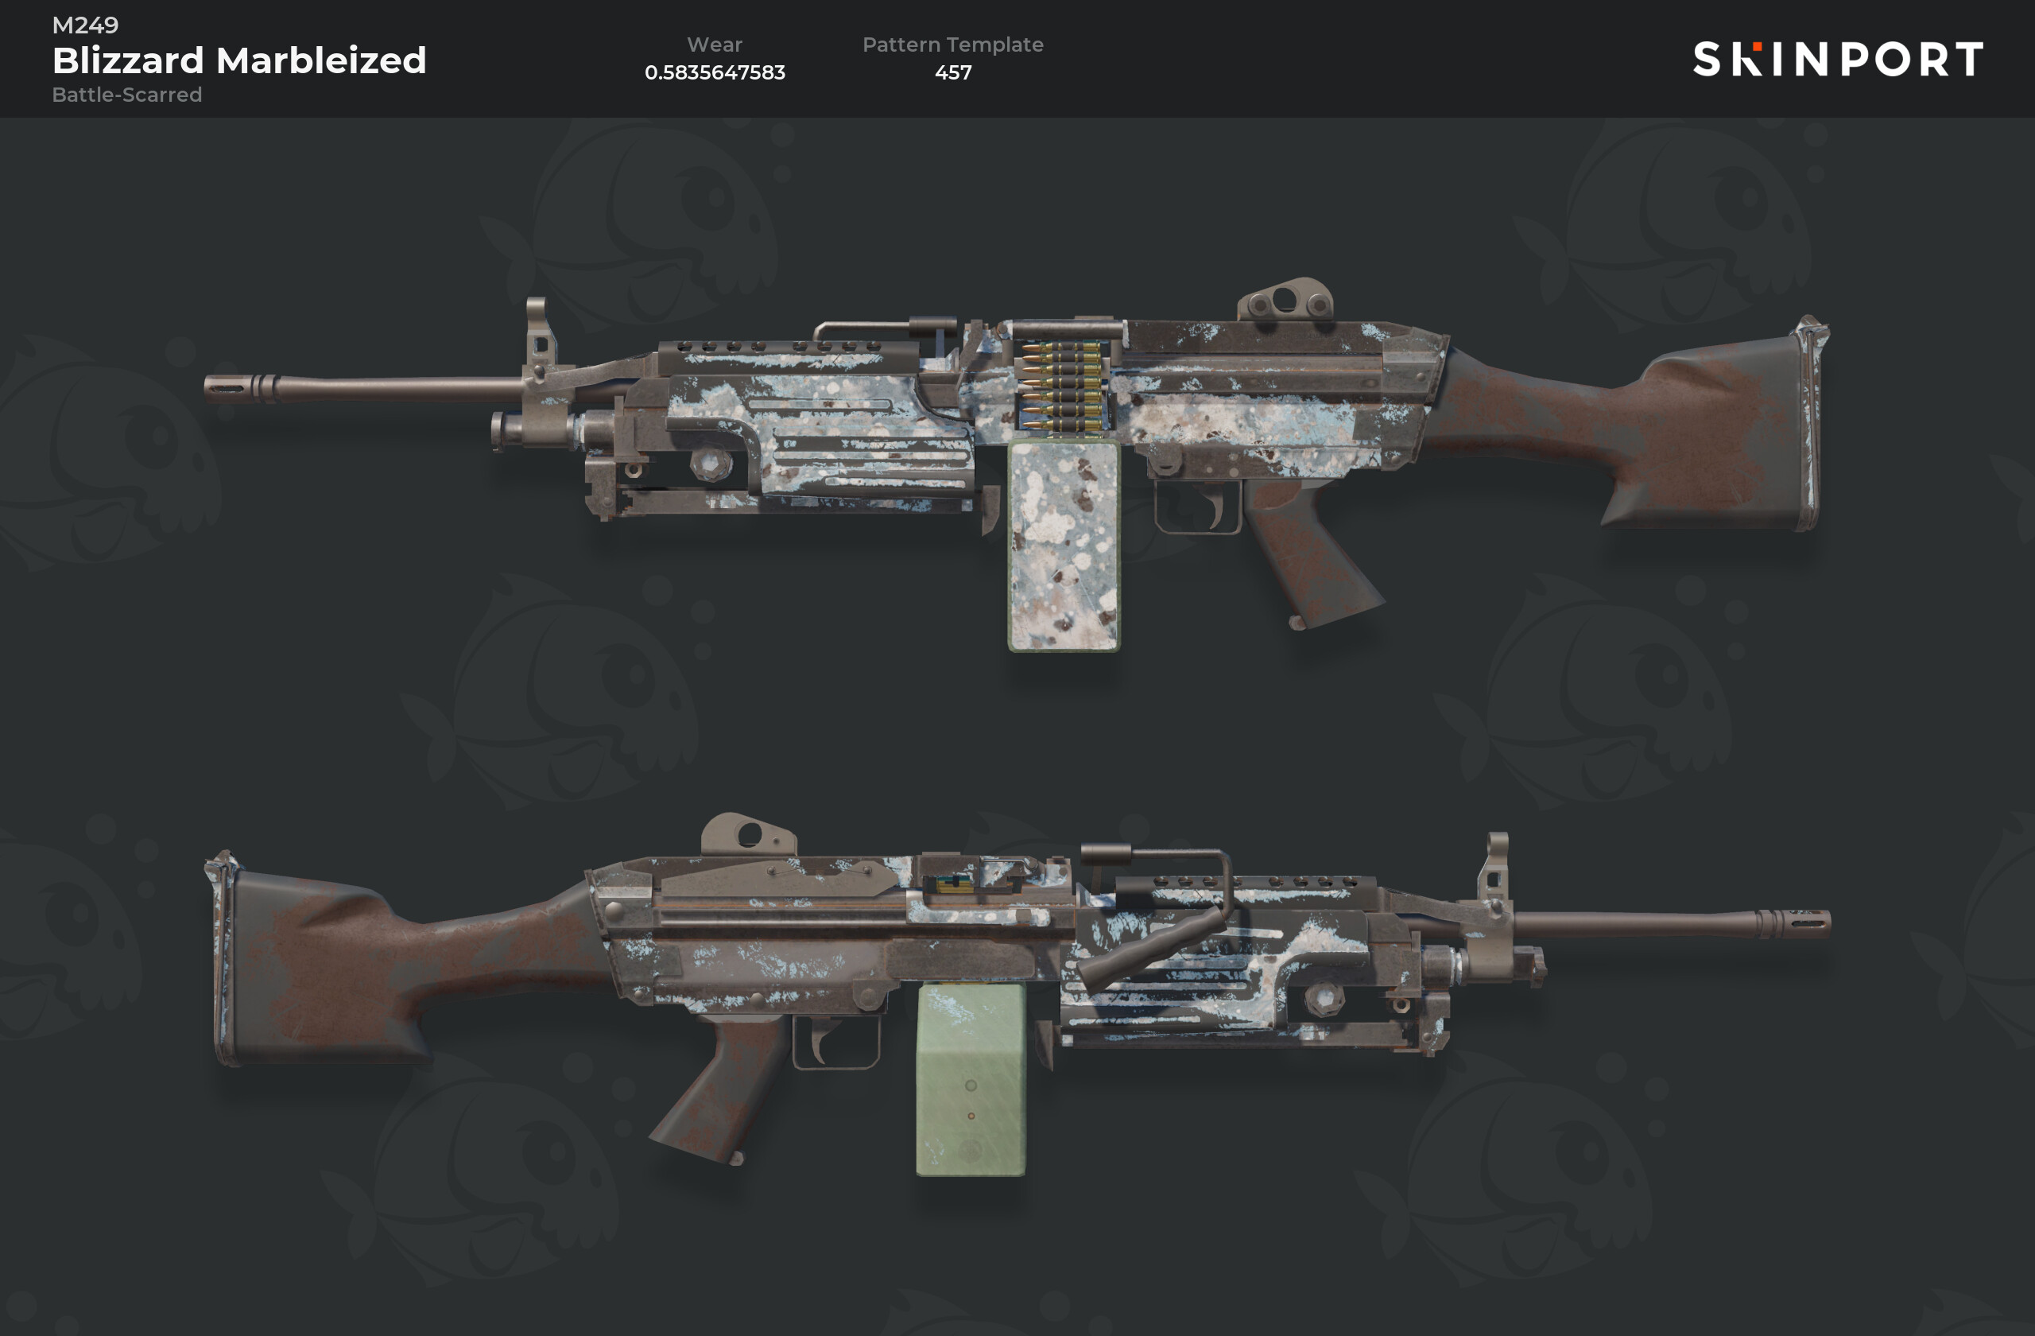This screenshot has height=1336, width=2035.
Task: Select the Wear heading
Action: 715,45
